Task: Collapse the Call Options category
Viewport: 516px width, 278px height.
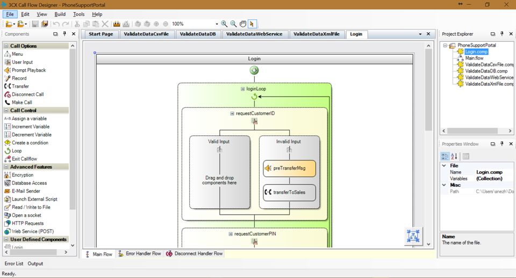Action: tap(6, 46)
